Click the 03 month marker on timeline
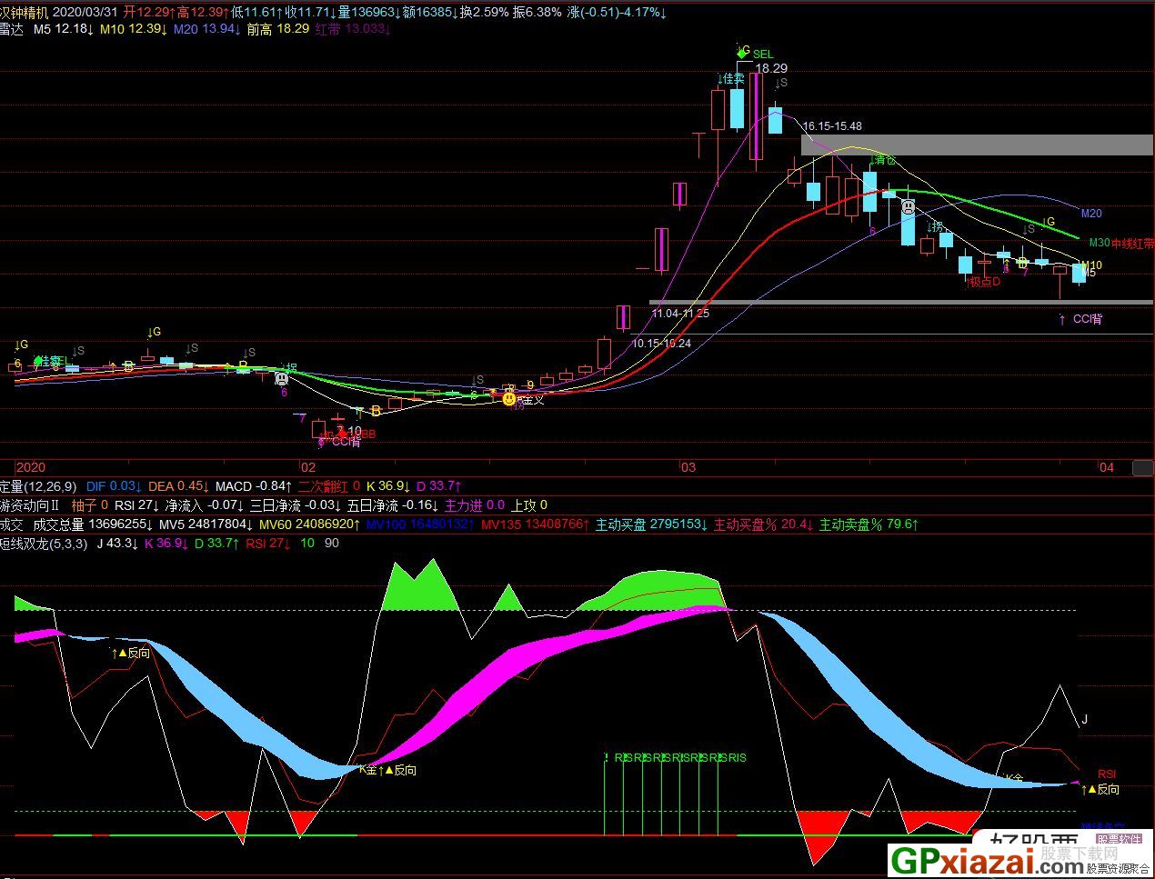The image size is (1155, 879). tap(688, 467)
